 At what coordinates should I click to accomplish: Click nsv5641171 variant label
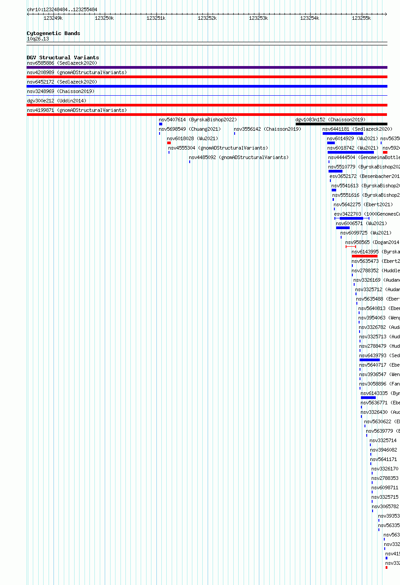(384, 459)
